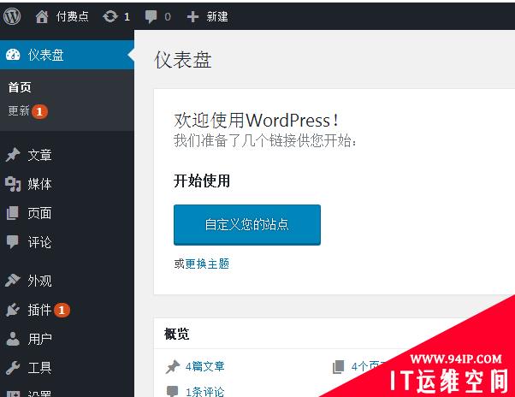Screen dimensions: 515x397
Task: Click the home icon beside 付费点
Action: (x=42, y=16)
